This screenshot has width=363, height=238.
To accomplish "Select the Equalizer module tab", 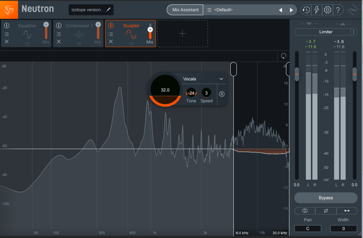I will (26, 34).
